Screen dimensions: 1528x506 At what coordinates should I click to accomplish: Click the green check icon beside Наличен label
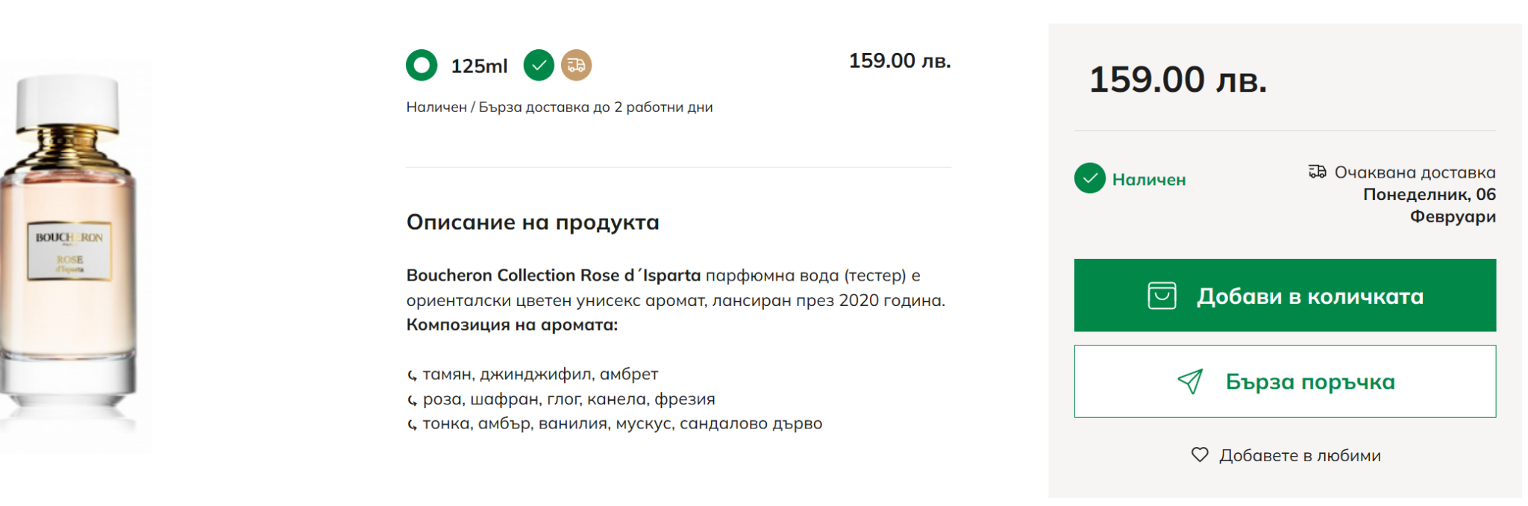point(1089,178)
